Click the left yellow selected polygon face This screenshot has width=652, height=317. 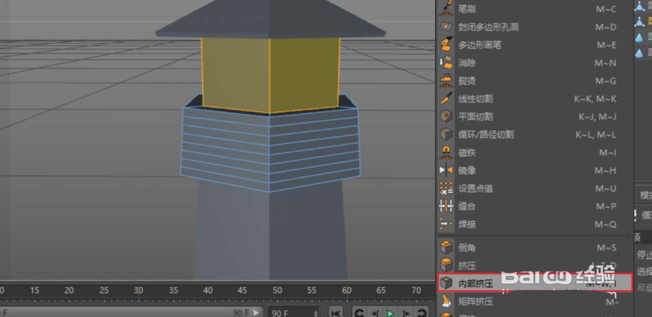coord(236,74)
